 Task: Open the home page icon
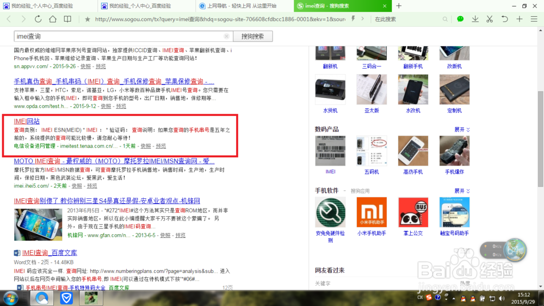tap(52, 19)
